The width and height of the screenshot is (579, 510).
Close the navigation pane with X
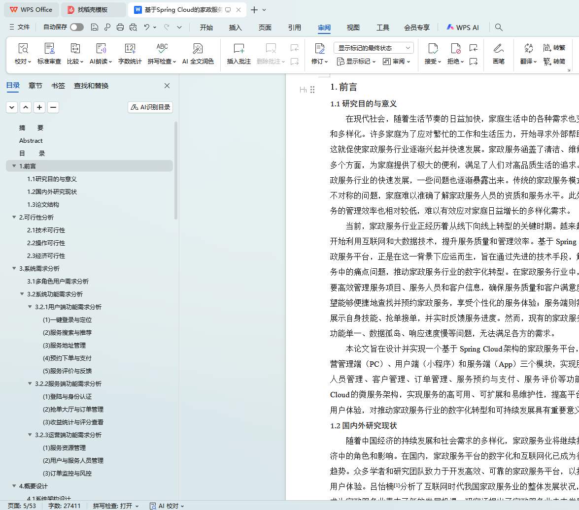[167, 86]
